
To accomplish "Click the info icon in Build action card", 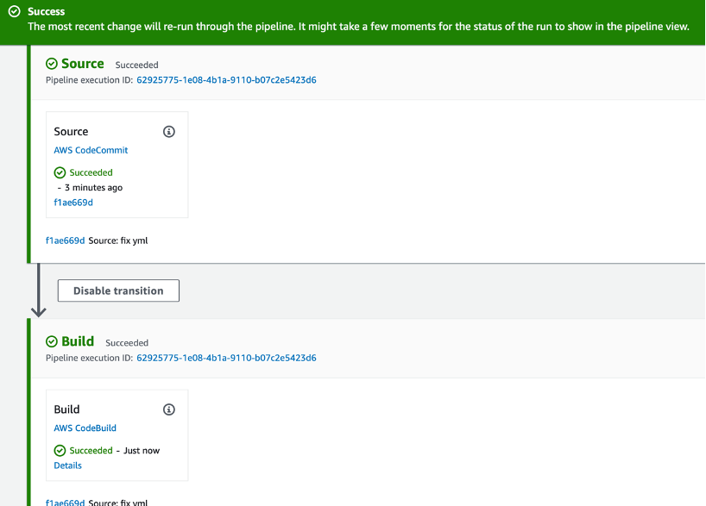I will 169,409.
